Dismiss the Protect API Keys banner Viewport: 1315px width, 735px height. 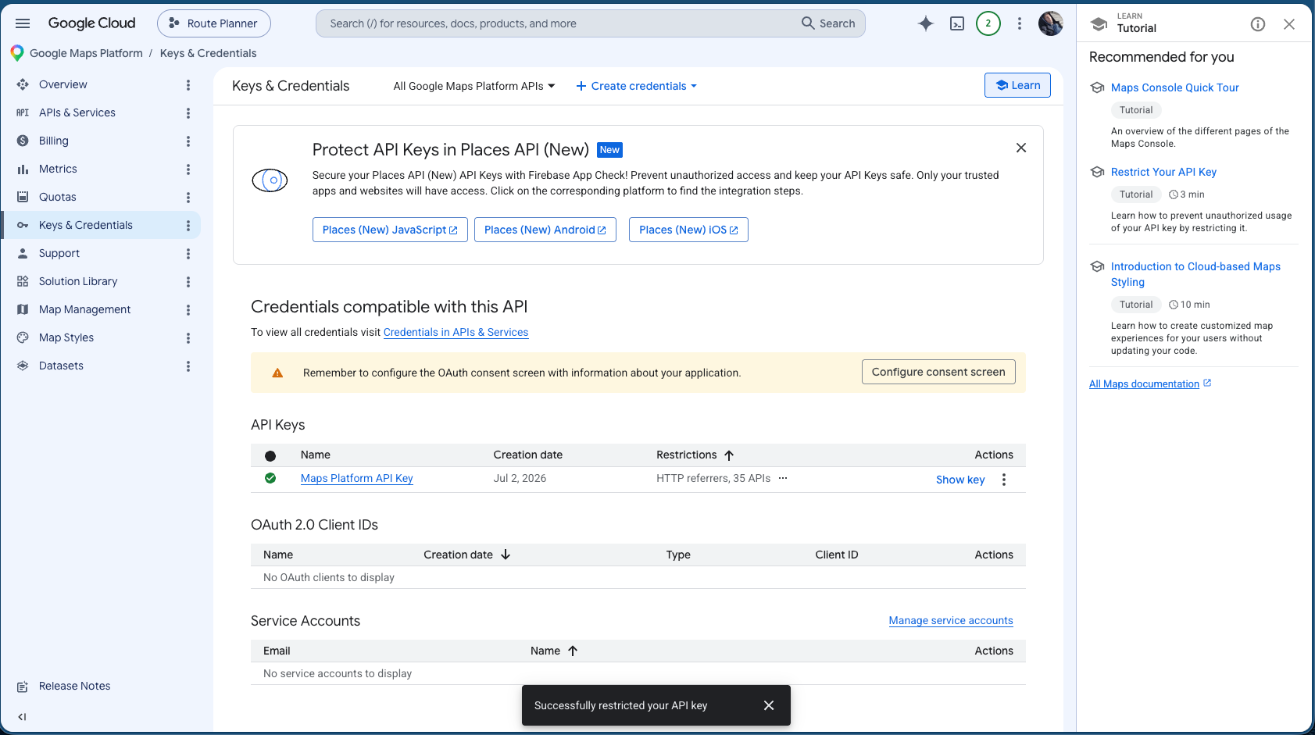click(x=1021, y=148)
